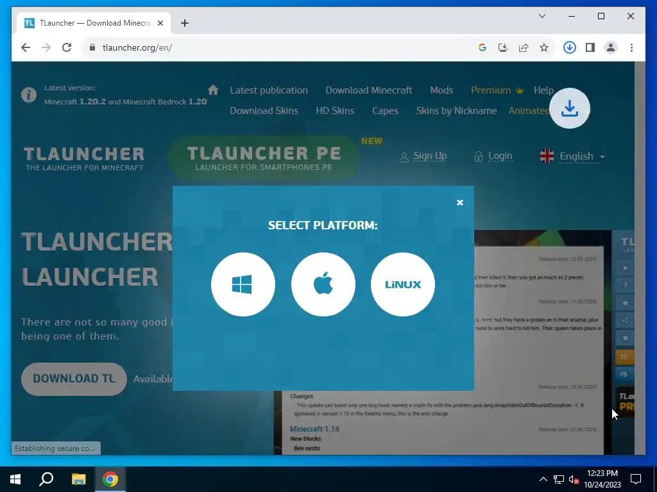
Task: Reload the TLauncher page
Action: coord(67,47)
